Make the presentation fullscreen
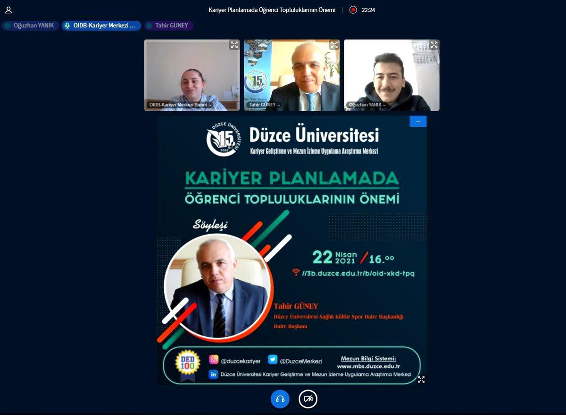Screen dimensions: 566x415 pos(421,379)
